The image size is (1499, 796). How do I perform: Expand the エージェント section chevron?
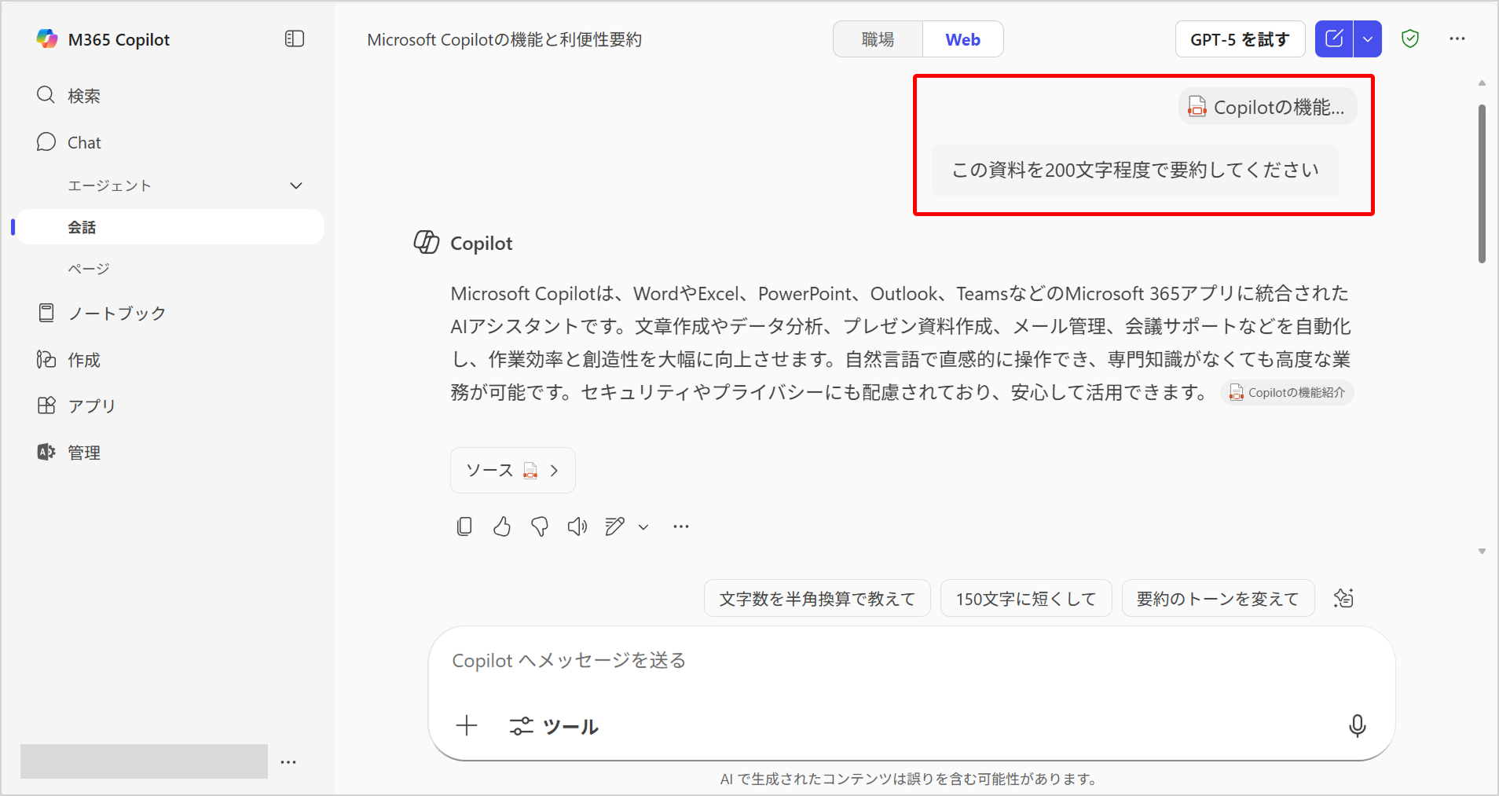[296, 185]
